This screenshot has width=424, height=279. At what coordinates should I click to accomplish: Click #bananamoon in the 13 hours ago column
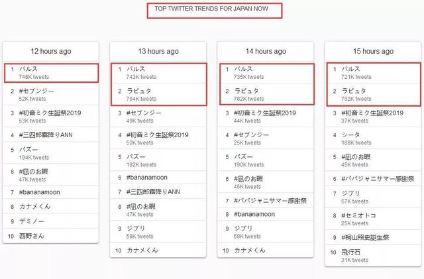tap(150, 177)
